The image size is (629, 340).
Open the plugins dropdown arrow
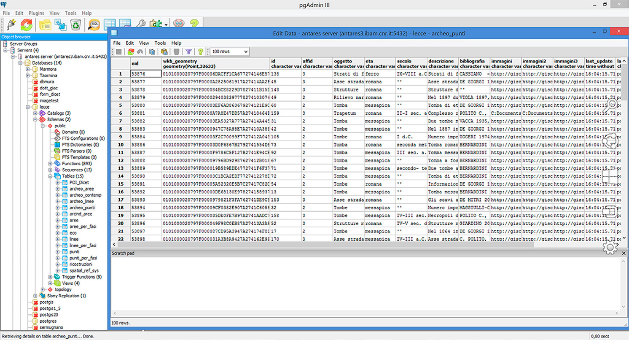point(167,25)
